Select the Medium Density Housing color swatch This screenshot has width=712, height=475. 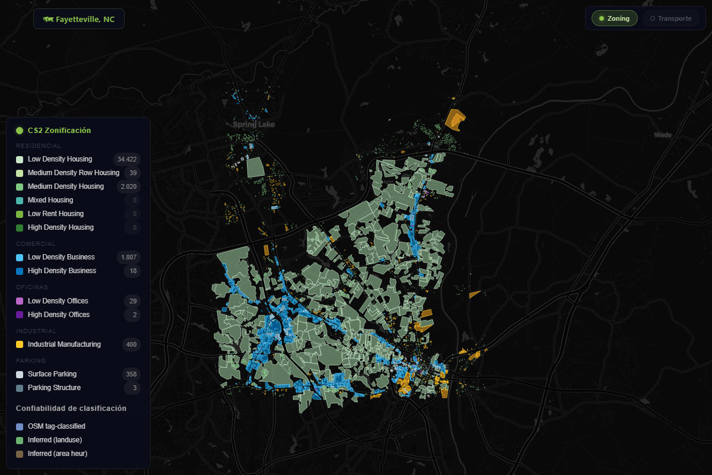click(20, 186)
